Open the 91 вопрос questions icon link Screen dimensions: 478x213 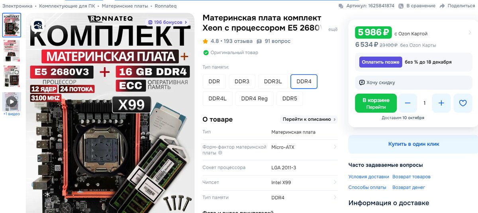coord(259,41)
